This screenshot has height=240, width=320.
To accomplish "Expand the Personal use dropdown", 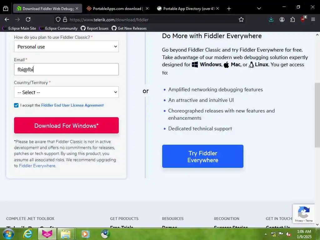I will [x=66, y=47].
